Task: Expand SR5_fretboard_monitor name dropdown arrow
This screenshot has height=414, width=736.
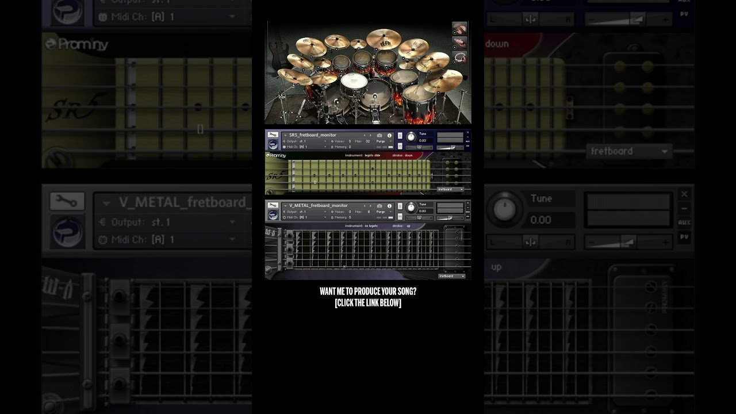Action: coord(285,136)
